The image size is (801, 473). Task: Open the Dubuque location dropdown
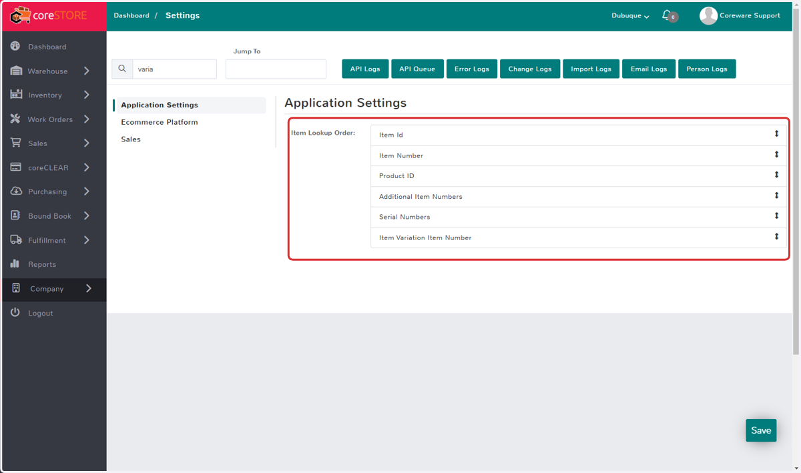tap(630, 15)
